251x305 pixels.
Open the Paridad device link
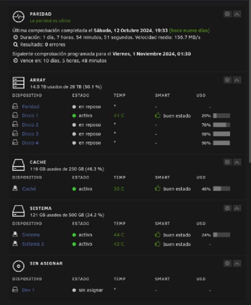pyautogui.click(x=30, y=106)
